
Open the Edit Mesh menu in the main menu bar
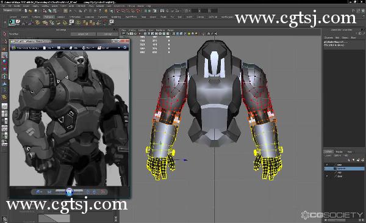point(81,6)
